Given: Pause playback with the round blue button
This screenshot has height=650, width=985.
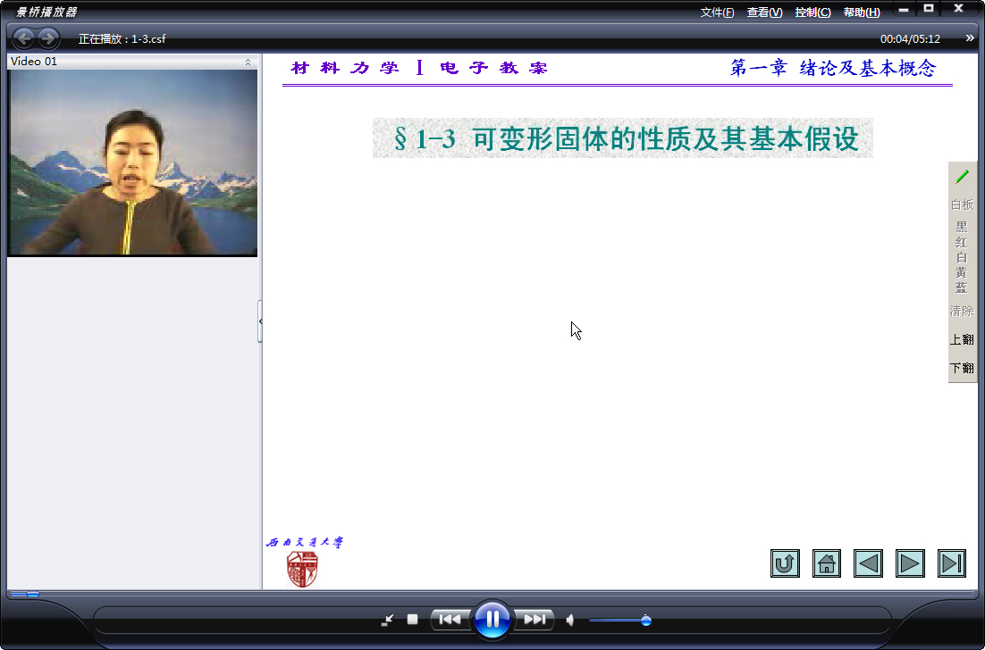Looking at the screenshot, I should (x=492, y=620).
